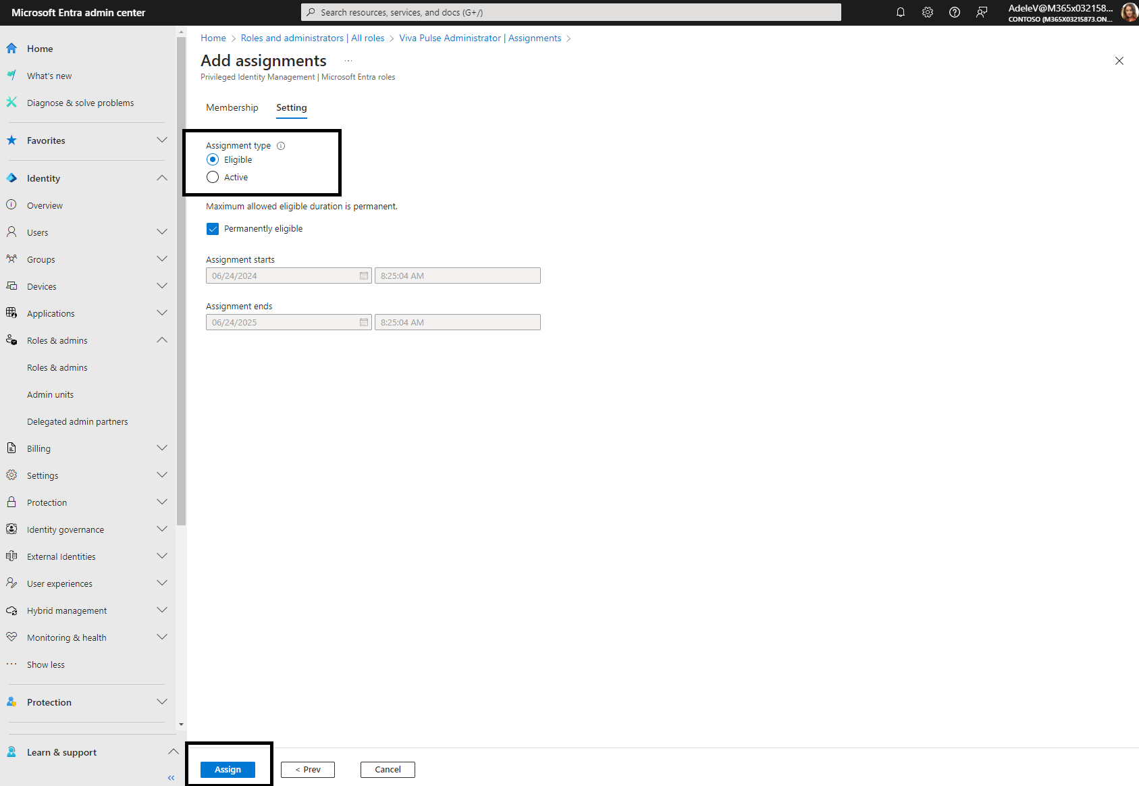Cancel the assignment creation
The image size is (1139, 786).
pos(388,769)
